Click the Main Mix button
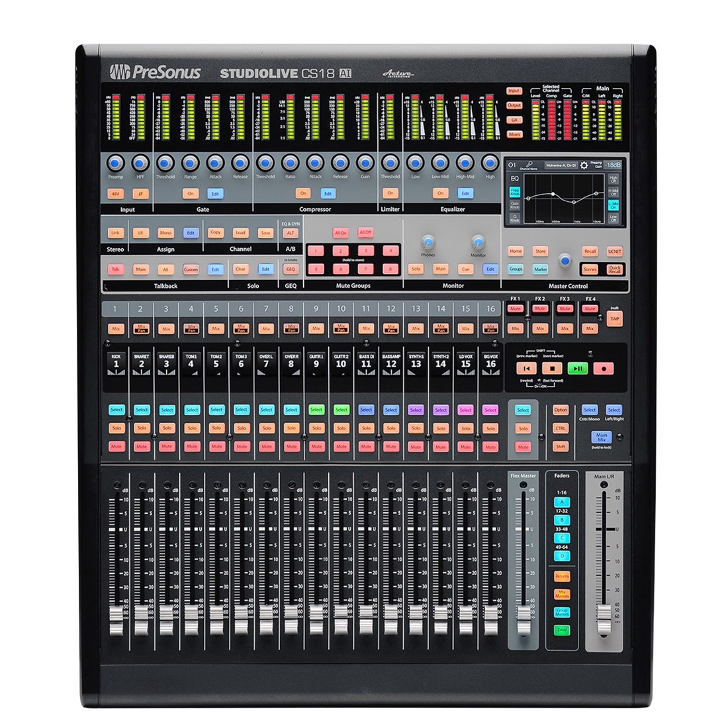The height and width of the screenshot is (728, 728). click(x=602, y=437)
